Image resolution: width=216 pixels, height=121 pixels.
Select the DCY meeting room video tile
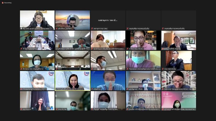pos(73,60)
